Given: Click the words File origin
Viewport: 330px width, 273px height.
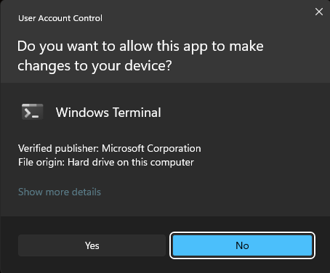Looking at the screenshot, I should point(41,162).
